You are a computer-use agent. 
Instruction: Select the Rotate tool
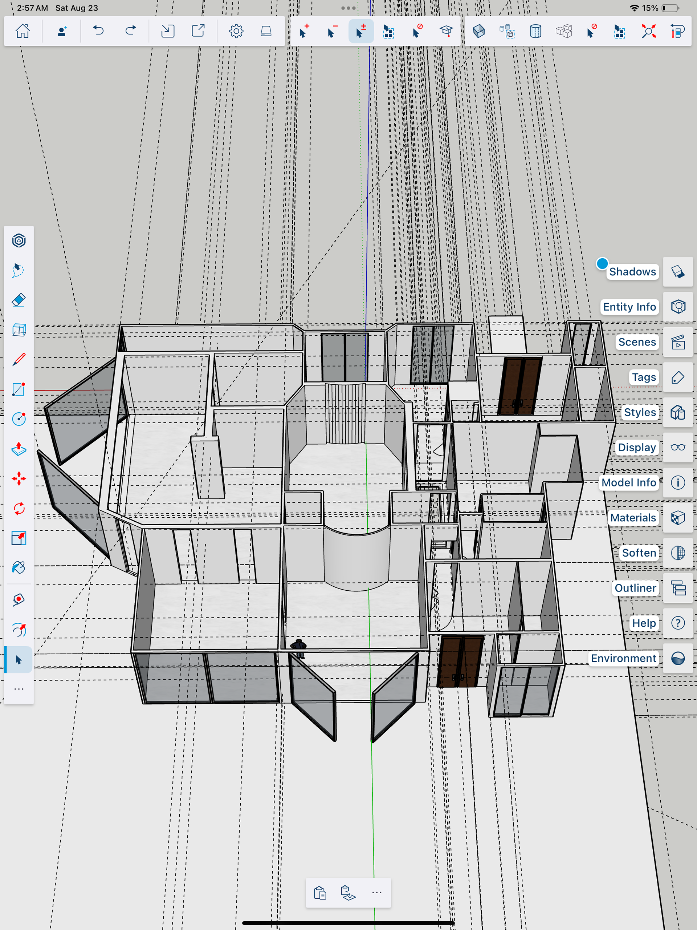19,508
